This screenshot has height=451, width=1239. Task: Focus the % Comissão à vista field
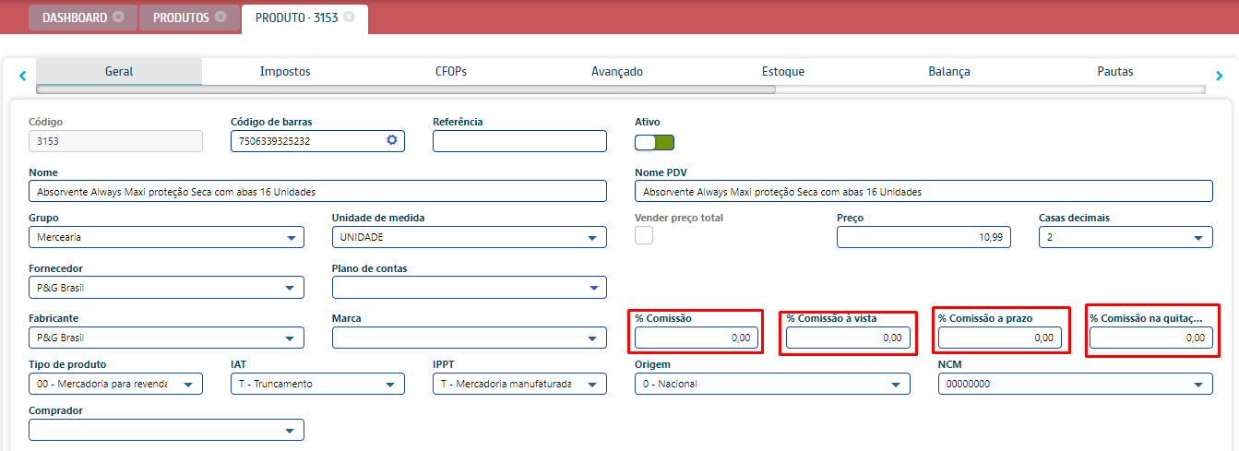coord(847,338)
